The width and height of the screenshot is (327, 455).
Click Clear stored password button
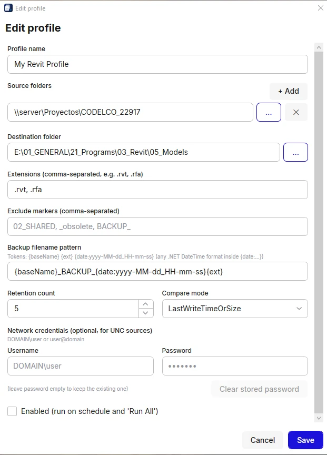coord(259,389)
